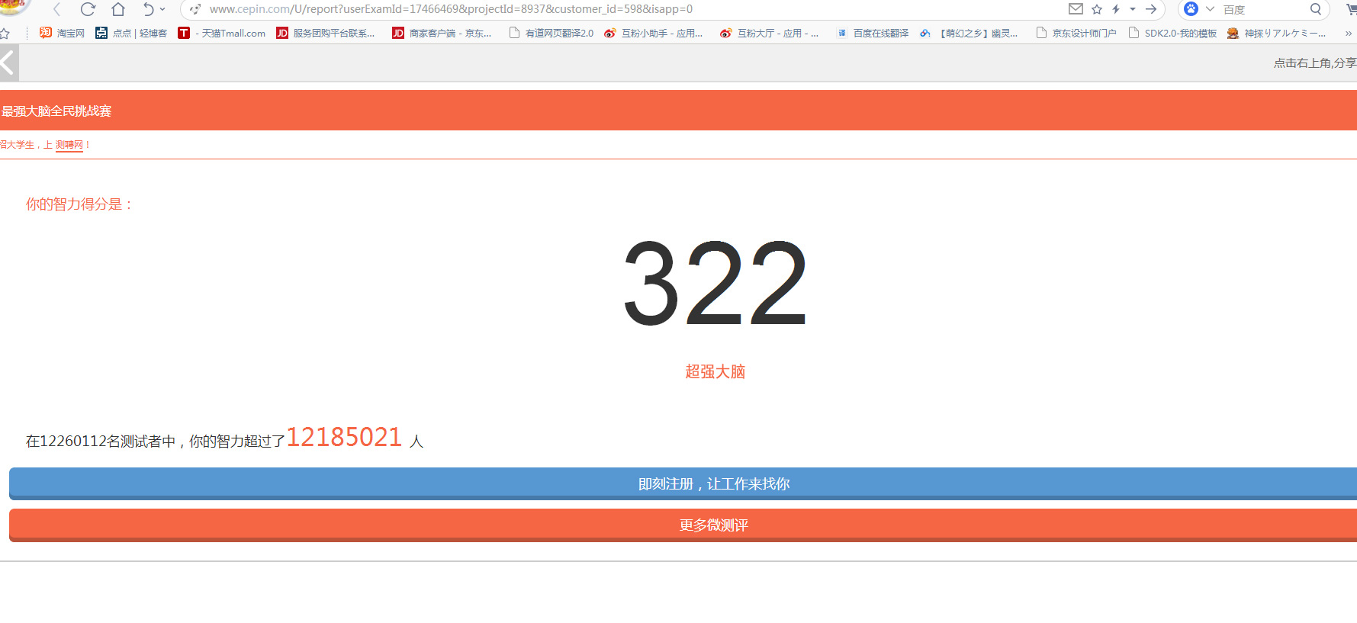The width and height of the screenshot is (1357, 623).
Task: Click the 你的智力得分是： label
Action: point(79,204)
